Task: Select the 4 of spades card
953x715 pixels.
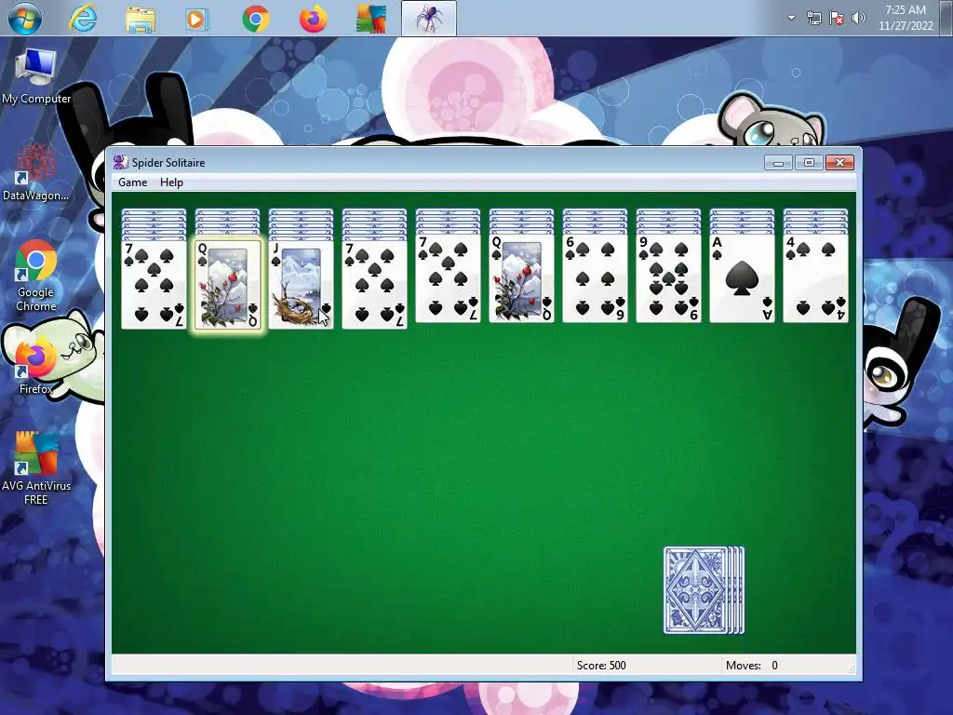Action: [x=815, y=278]
